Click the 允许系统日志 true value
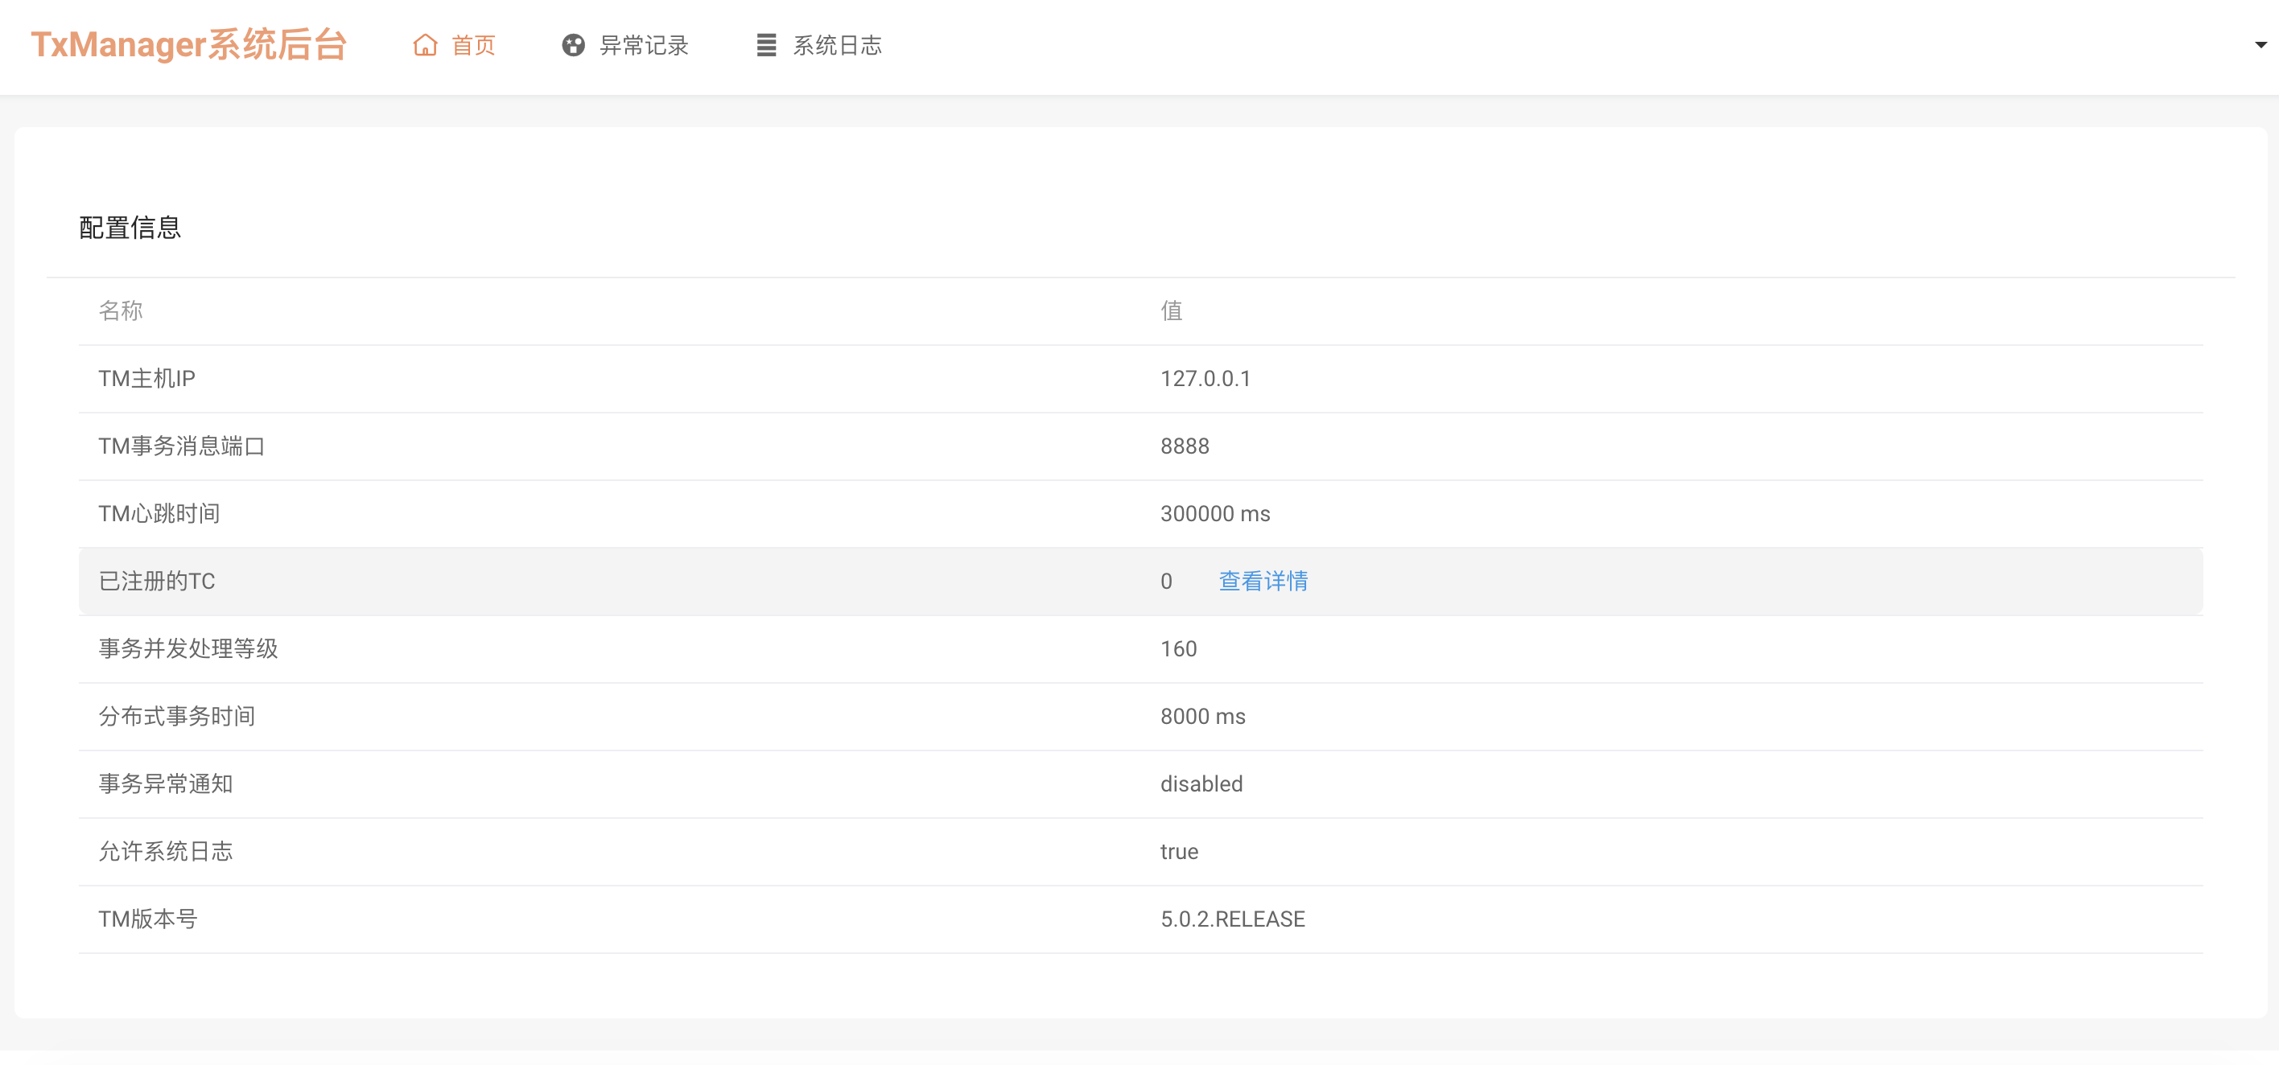Viewport: 2279px width, 1065px height. (x=1178, y=851)
